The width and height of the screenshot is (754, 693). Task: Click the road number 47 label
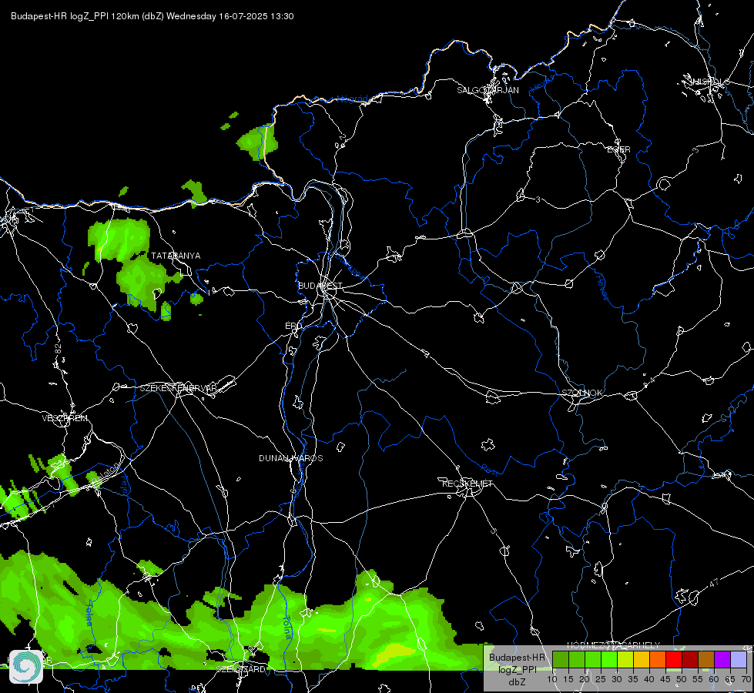point(714,583)
